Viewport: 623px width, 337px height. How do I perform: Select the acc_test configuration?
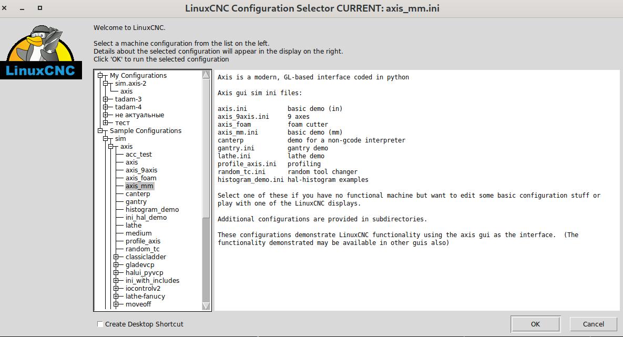click(x=139, y=154)
